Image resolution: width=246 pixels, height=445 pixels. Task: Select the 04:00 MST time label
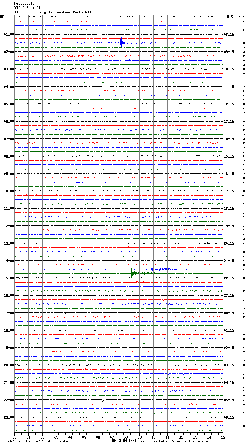(9, 87)
